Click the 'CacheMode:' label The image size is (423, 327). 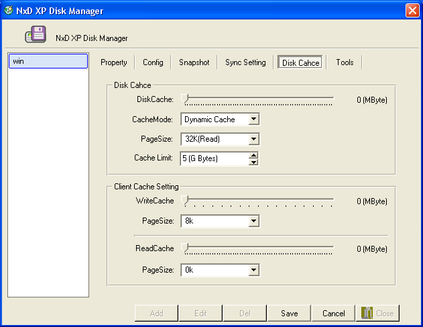point(152,120)
